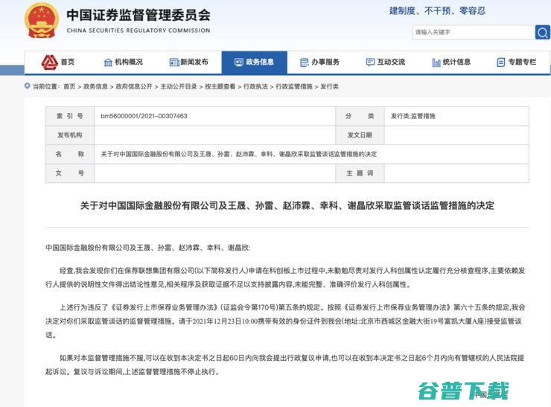Click the document name in the 名称 row
The width and height of the screenshot is (551, 407).
239,154
